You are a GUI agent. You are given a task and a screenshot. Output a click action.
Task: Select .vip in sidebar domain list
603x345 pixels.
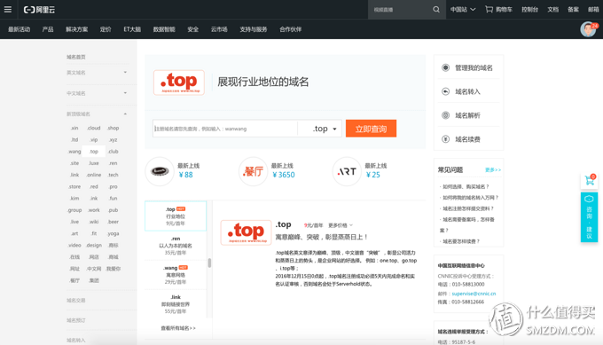(x=93, y=139)
